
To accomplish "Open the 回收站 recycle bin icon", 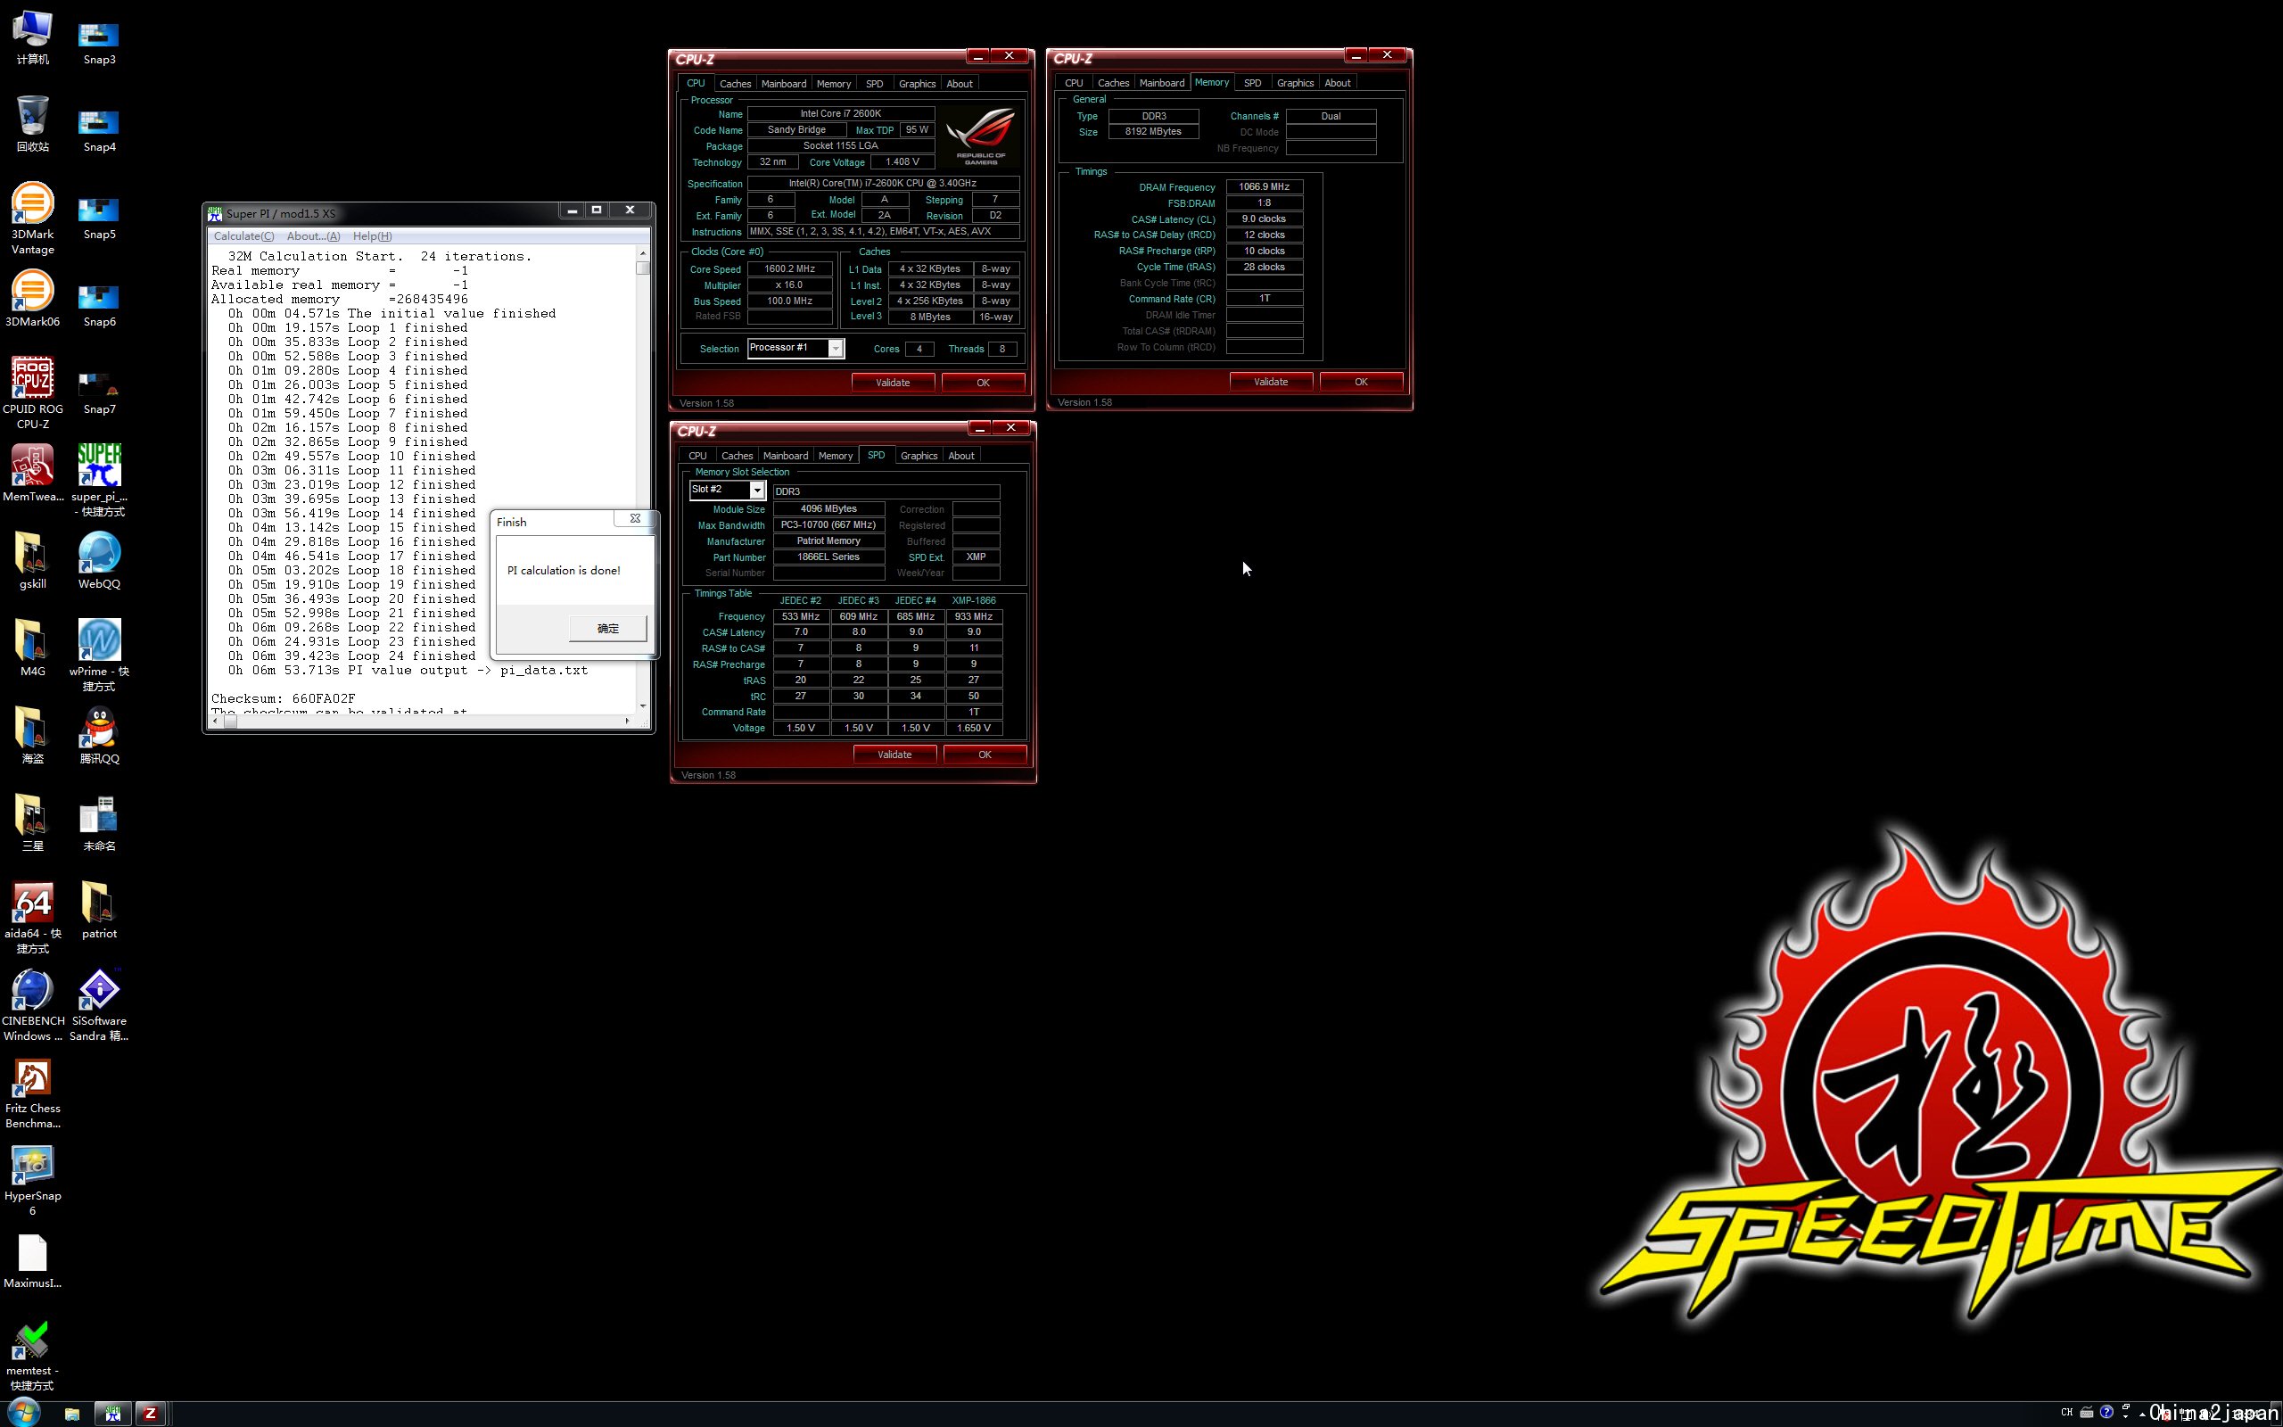I will 32,124.
